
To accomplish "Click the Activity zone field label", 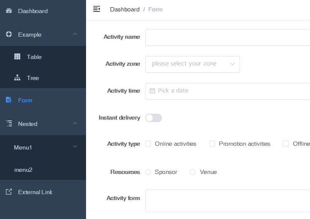I will click(123, 64).
